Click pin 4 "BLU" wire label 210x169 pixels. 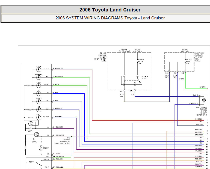(x=57, y=93)
